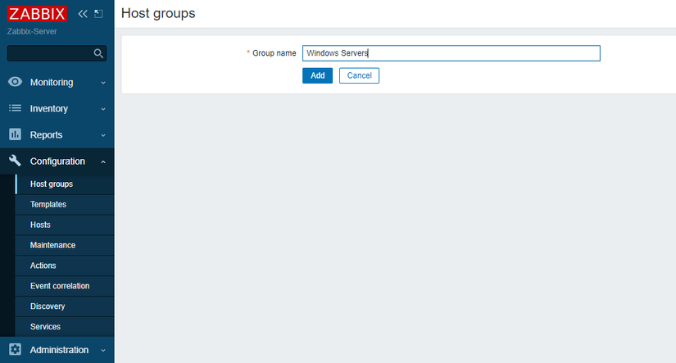This screenshot has height=363, width=676.
Task: Collapse the sidebar with double-chevron icon
Action: pyautogui.click(x=83, y=14)
